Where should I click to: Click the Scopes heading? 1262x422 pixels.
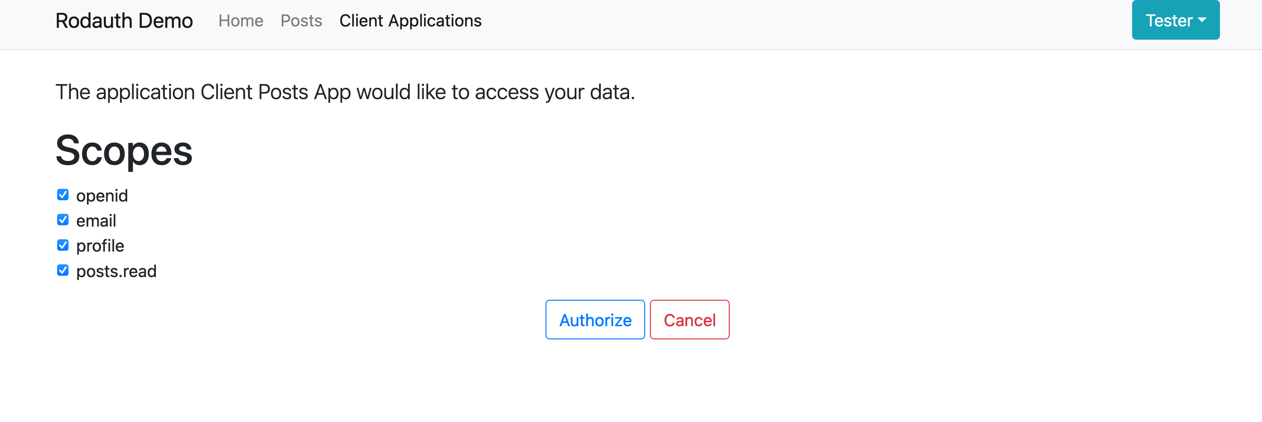click(124, 151)
